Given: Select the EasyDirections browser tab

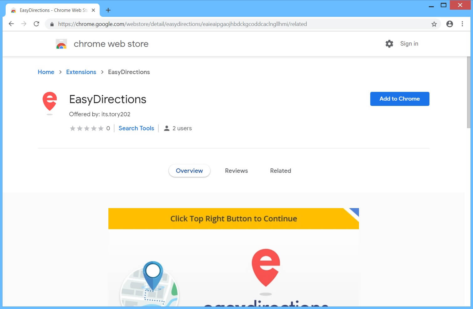Looking at the screenshot, I should pos(53,10).
